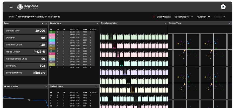The image size is (235, 108).
Task: Click the orange-brown autocorrelogram peak in CorrelogramView
Action: tap(132, 89)
